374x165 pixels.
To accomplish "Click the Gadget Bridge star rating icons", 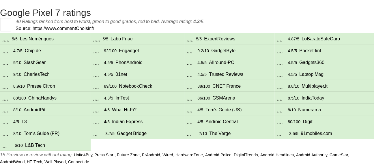I will click(95, 134).
